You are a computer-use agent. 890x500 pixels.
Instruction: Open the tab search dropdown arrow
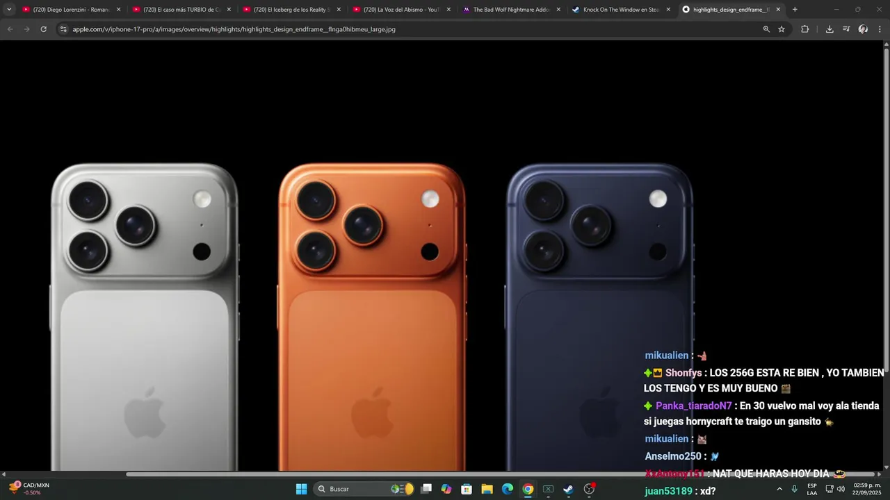pos(9,10)
